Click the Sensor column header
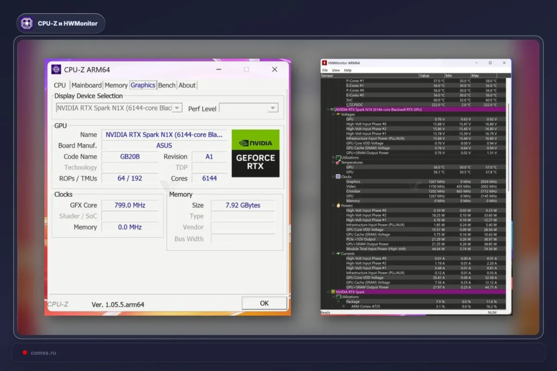This screenshot has width=557, height=371. click(369, 76)
